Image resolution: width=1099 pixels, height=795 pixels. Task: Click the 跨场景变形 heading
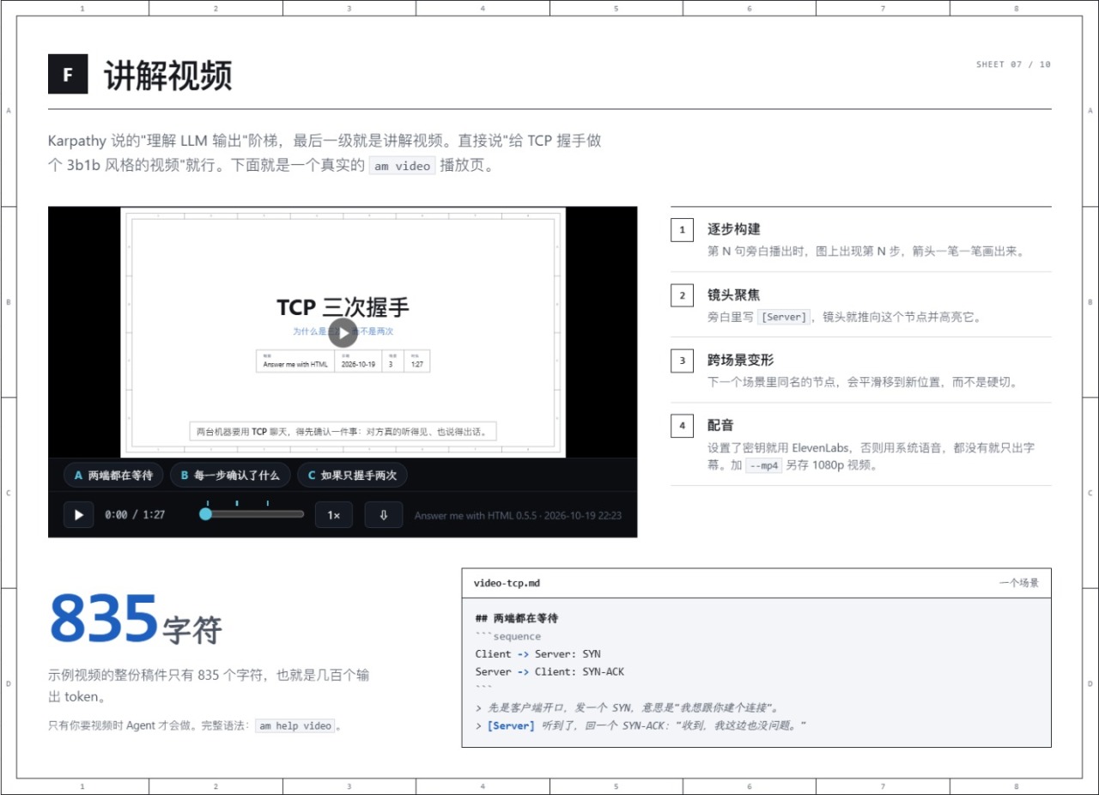[740, 360]
